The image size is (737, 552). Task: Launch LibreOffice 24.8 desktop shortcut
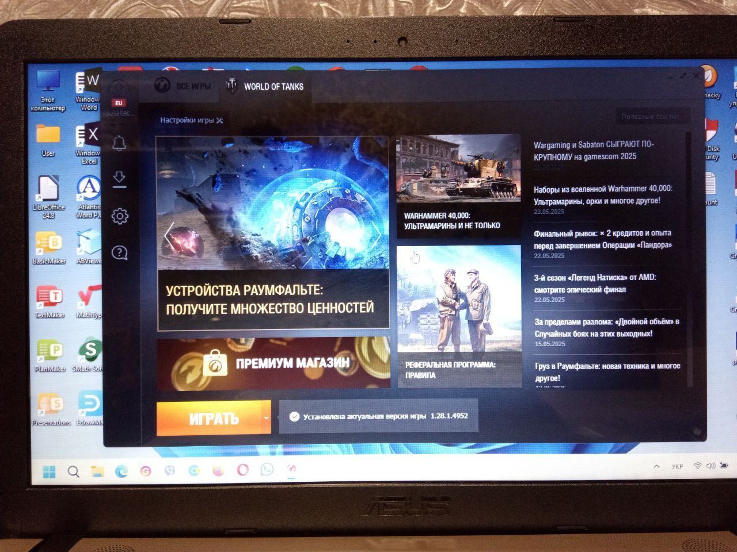click(x=48, y=197)
